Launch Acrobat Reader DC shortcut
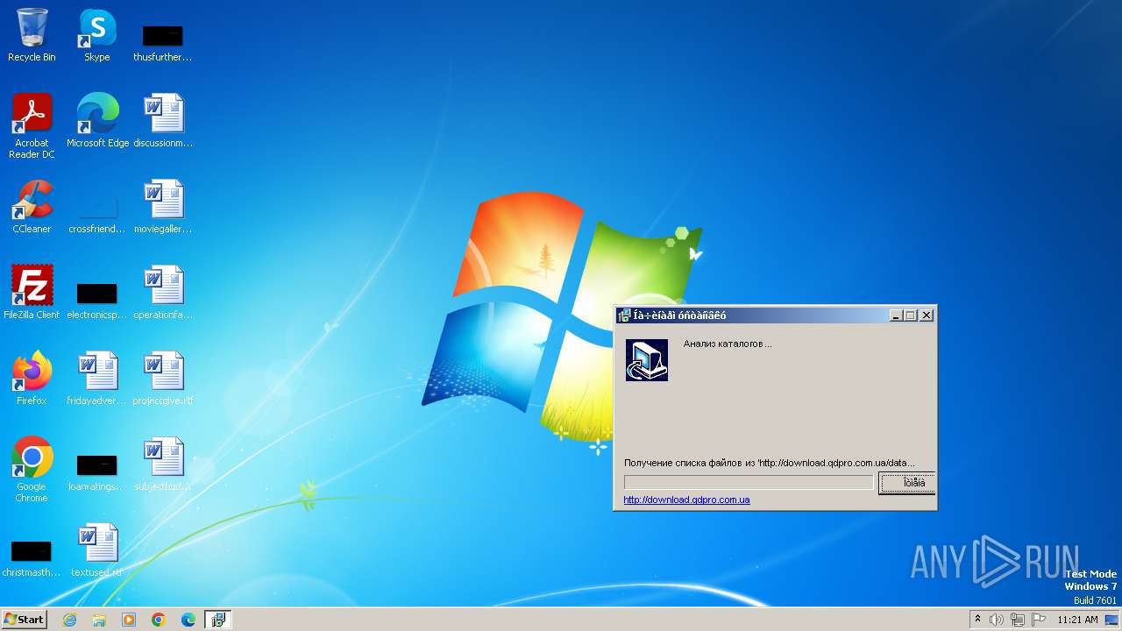 click(32, 125)
